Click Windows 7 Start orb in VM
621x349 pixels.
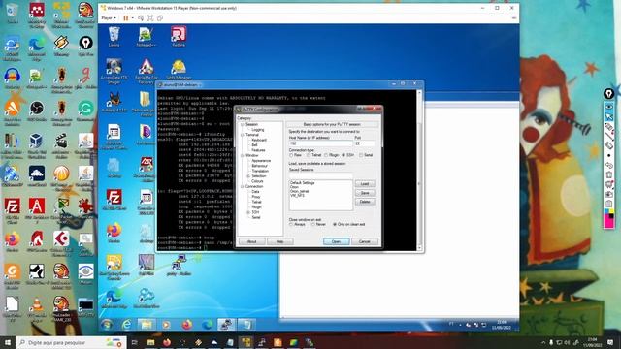106,325
